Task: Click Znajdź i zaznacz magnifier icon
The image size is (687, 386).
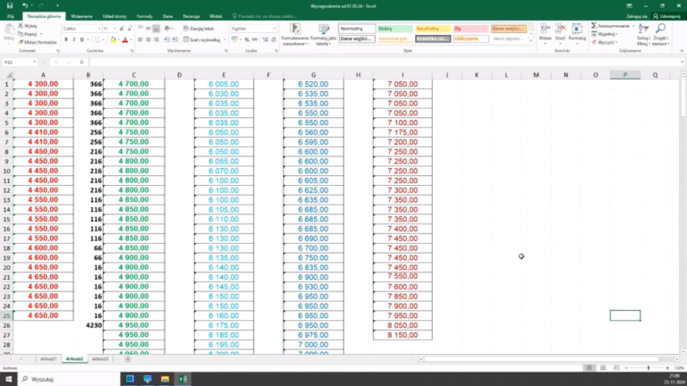Action: coord(660,31)
